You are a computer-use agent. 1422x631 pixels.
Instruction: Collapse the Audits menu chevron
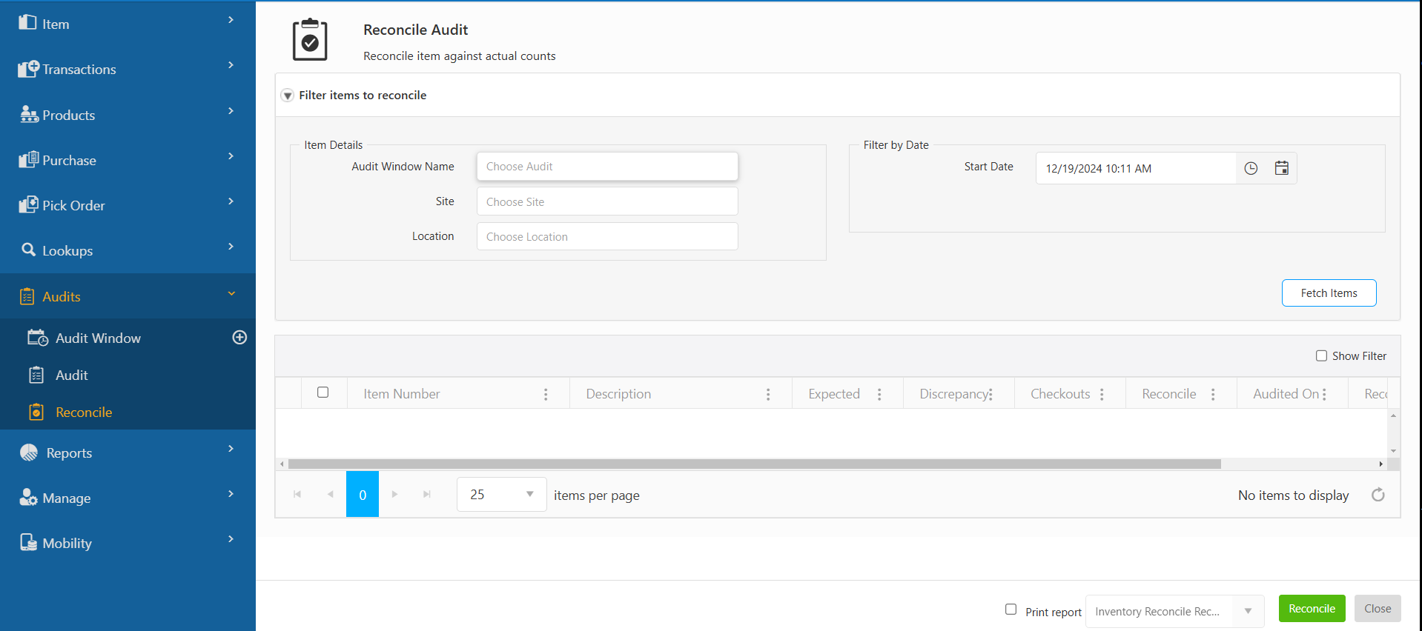[x=231, y=293]
